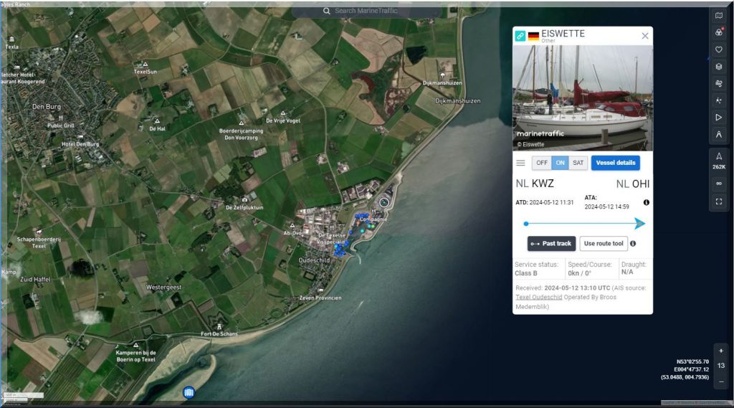This screenshot has height=408, width=734.
Task: Open the map layers stack icon
Action: coord(719,67)
